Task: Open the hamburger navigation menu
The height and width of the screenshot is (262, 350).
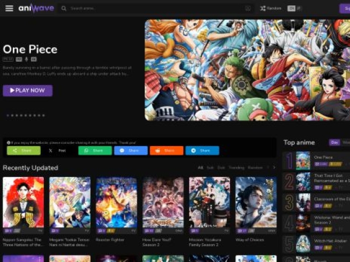Action: pyautogui.click(x=9, y=8)
